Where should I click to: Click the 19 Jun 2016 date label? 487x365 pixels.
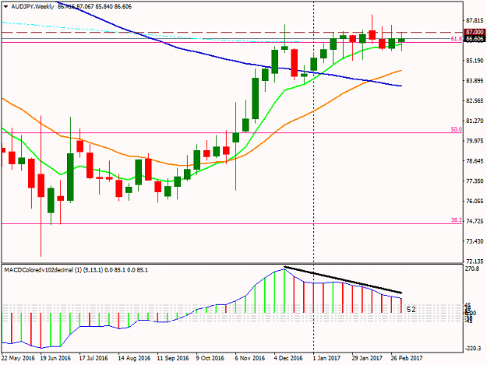click(55, 358)
